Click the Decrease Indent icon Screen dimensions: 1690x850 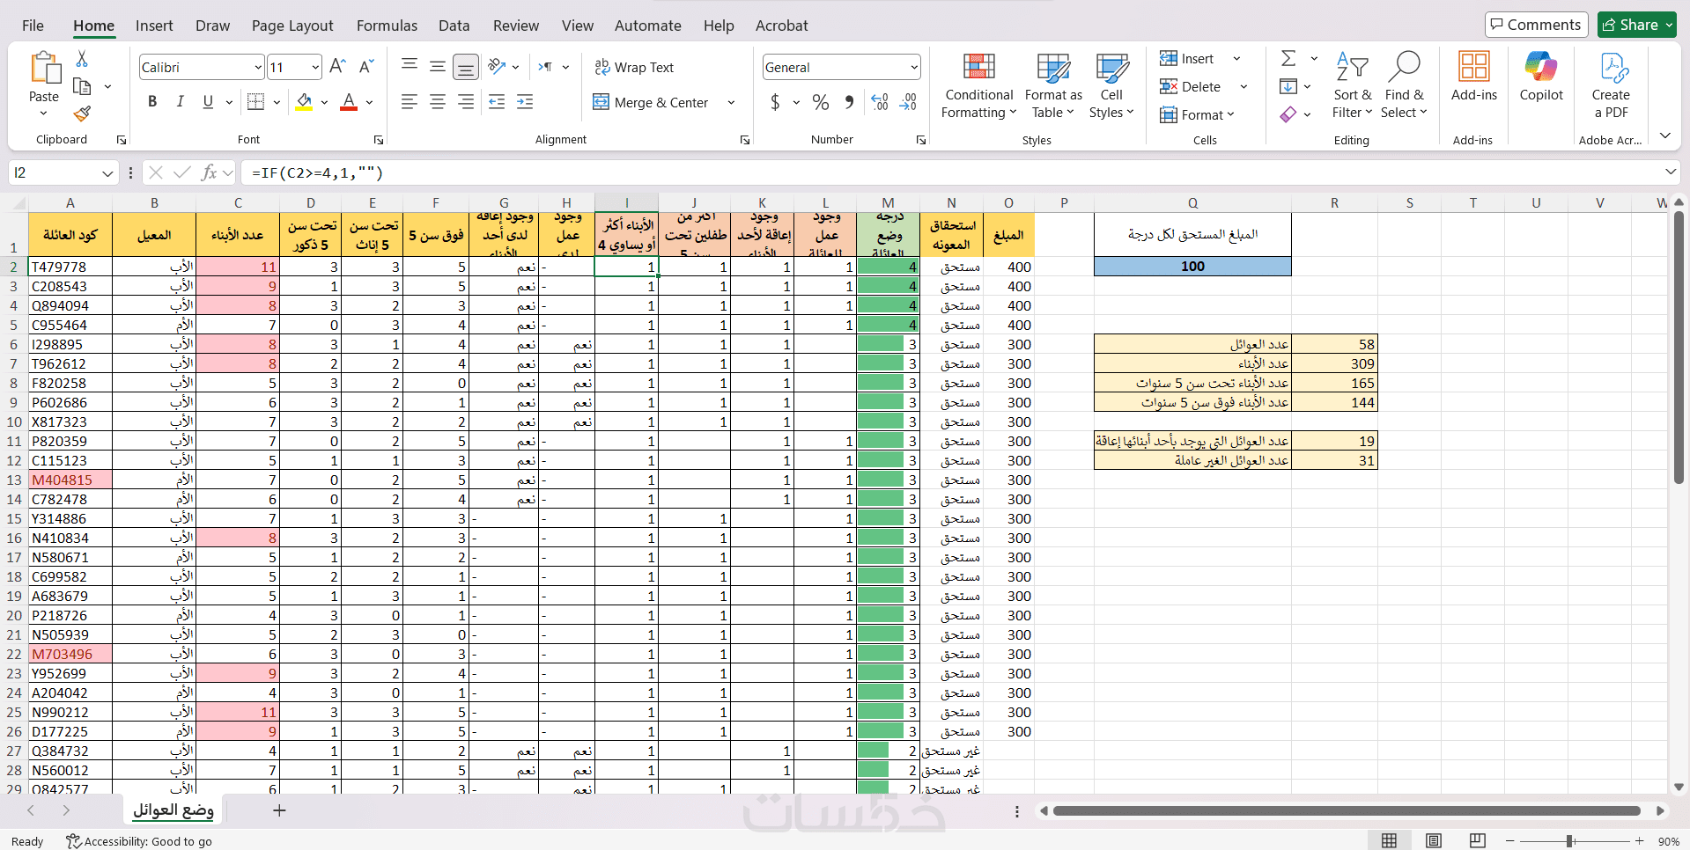497,102
